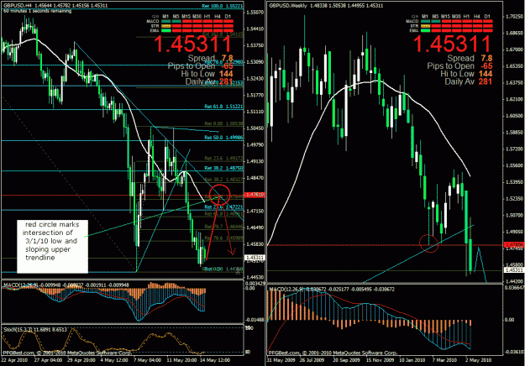Select the 'Ret 100.0 1.55221' Fibonacci label

click(x=223, y=6)
